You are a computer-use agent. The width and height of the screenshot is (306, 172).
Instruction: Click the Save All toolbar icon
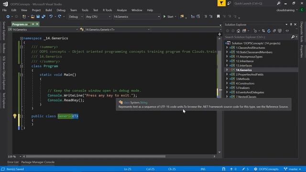[x=44, y=17]
